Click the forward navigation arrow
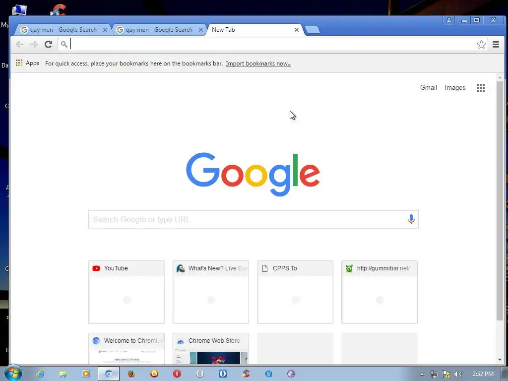508x381 pixels. pyautogui.click(x=34, y=44)
